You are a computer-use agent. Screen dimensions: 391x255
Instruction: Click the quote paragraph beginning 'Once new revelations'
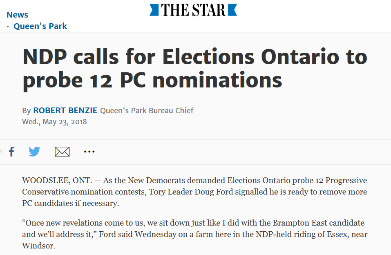(x=195, y=234)
